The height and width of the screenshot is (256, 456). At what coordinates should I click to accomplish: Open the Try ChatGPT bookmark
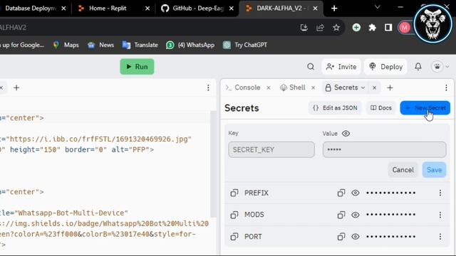(x=245, y=45)
